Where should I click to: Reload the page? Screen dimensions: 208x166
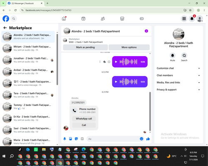click(15, 10)
